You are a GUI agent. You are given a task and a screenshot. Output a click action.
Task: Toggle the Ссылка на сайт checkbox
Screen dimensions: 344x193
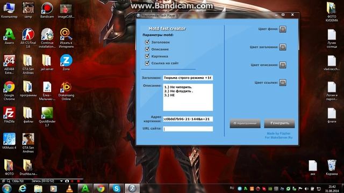(147, 63)
